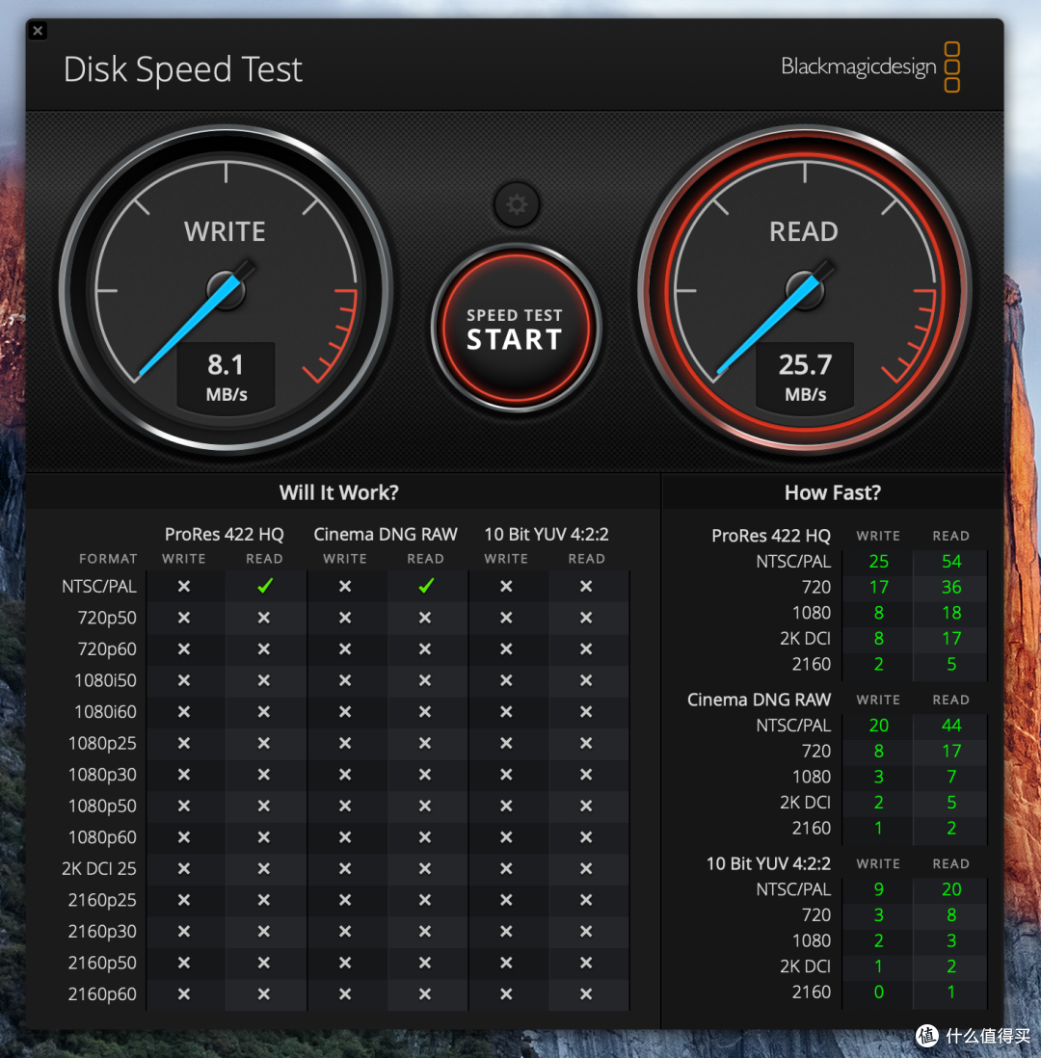Viewport: 1041px width, 1058px height.
Task: Click 10 Bit YUV NTSC/PAL write value 9
Action: tap(878, 889)
